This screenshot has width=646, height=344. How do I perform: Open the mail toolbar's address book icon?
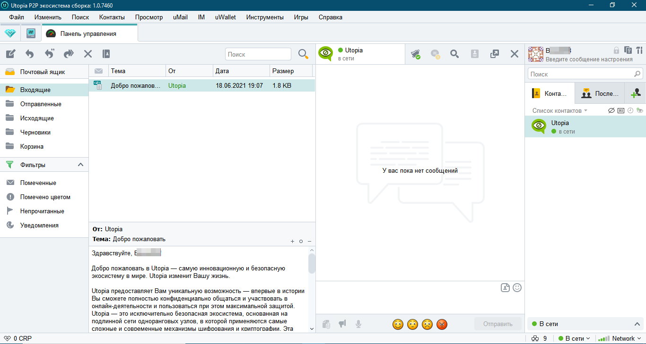click(x=106, y=54)
